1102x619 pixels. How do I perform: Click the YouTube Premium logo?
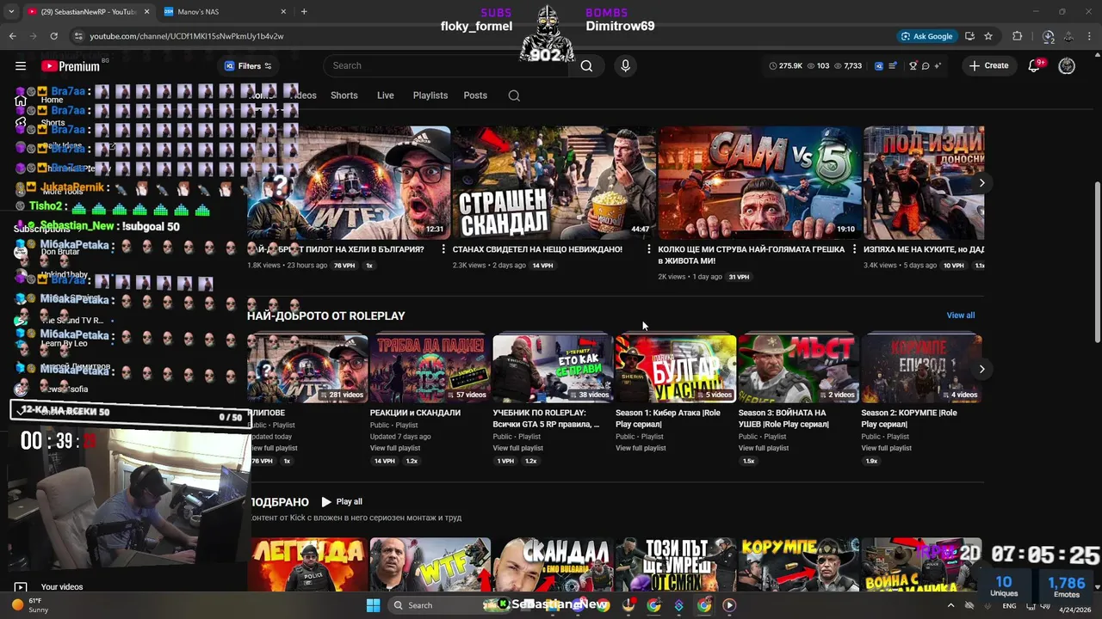coord(71,66)
